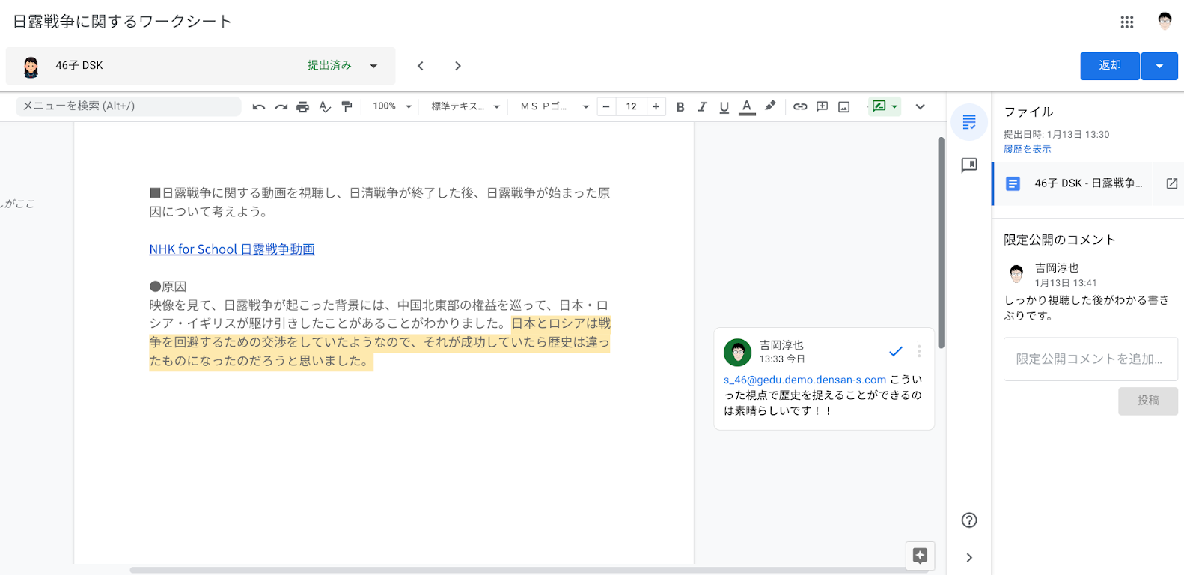Screen dimensions: 1184x575
Task: Click the 限定公開のコメント heading
Action: click(1059, 240)
